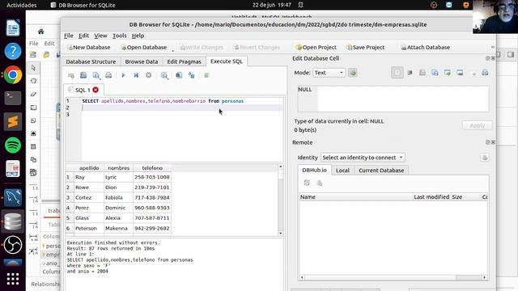
Task: Open the Edit menu
Action: click(83, 36)
